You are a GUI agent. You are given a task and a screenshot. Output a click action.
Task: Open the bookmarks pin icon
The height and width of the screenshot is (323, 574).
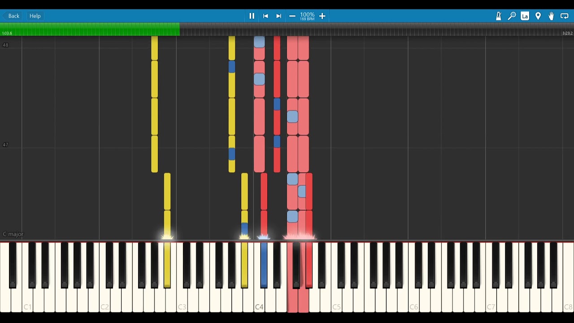click(x=538, y=16)
